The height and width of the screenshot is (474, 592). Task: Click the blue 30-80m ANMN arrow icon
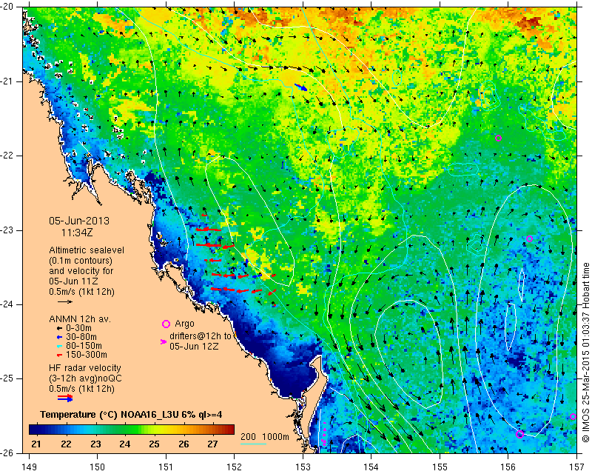(x=59, y=337)
